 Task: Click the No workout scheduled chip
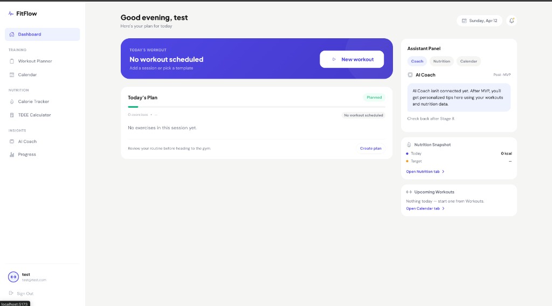(x=363, y=115)
